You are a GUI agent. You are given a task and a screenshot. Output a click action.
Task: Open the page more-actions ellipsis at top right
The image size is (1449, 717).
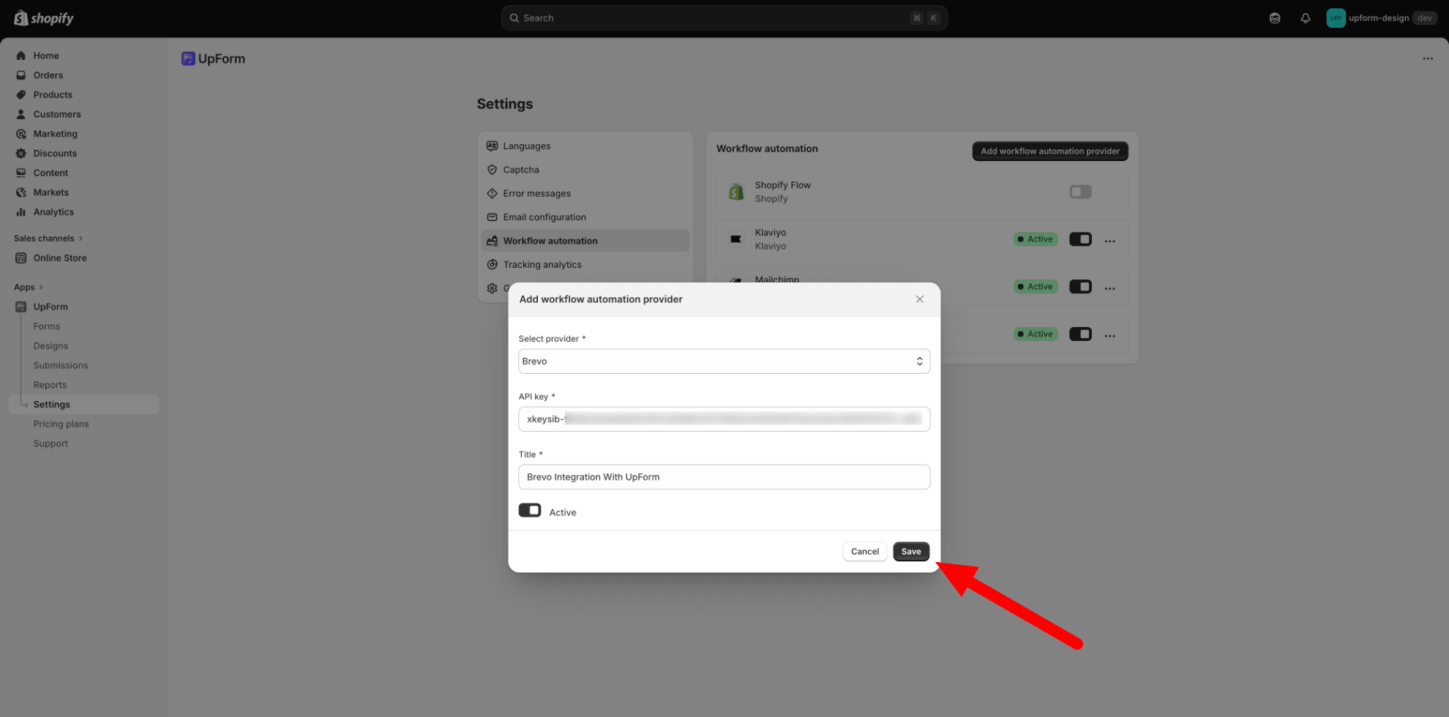[x=1428, y=59]
